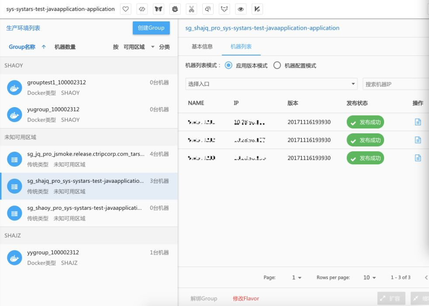Click the heart favorite icon
This screenshot has height=306, width=429.
point(125,9)
